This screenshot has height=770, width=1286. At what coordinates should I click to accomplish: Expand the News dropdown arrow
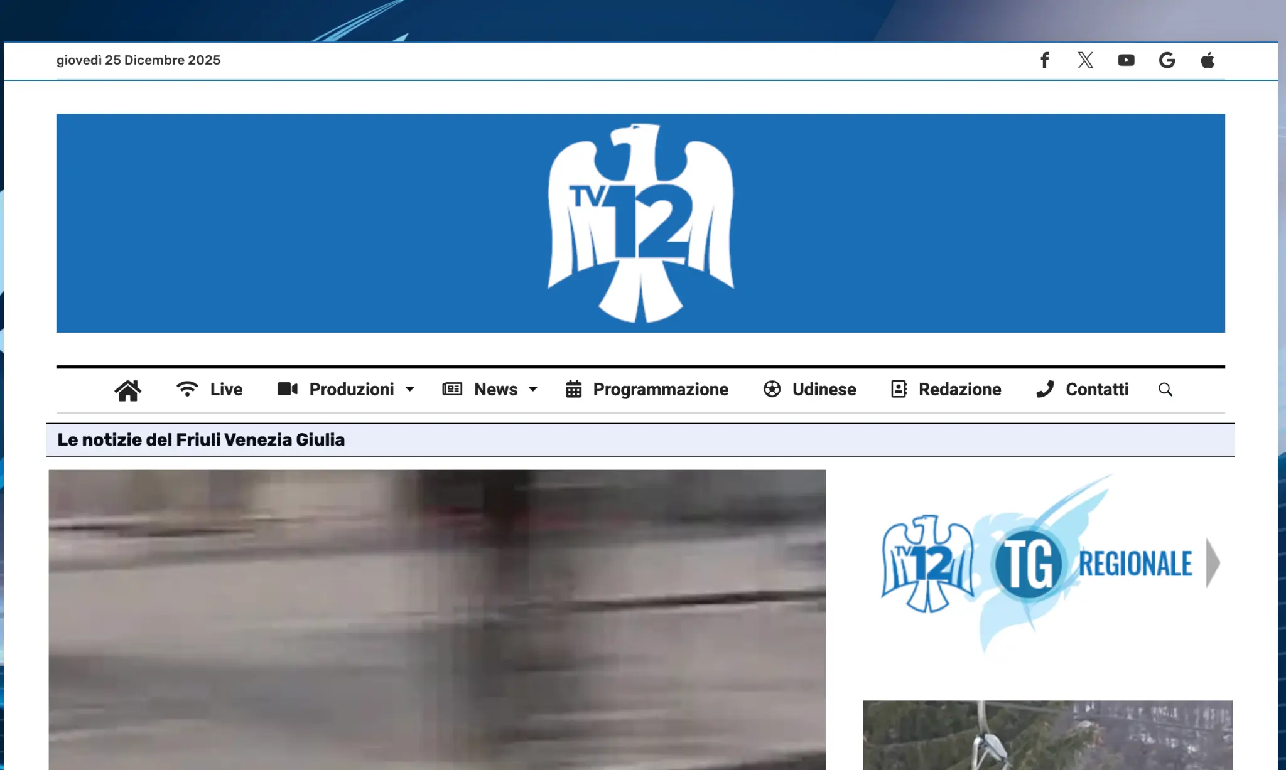(533, 390)
